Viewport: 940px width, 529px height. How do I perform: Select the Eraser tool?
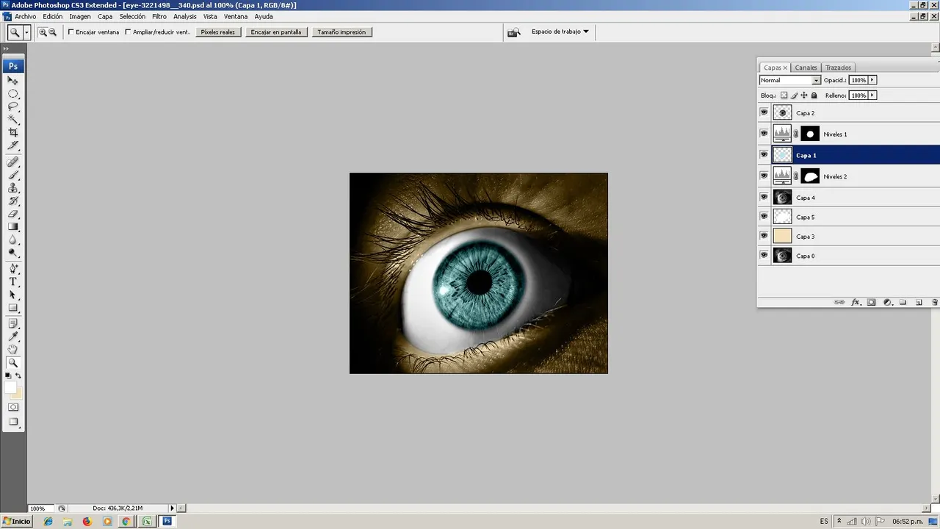13,215
